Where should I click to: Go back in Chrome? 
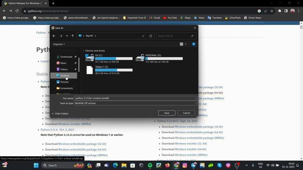(x=4, y=11)
